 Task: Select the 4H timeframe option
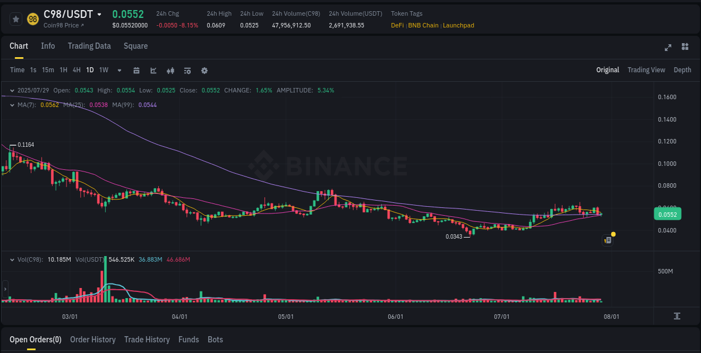[76, 70]
